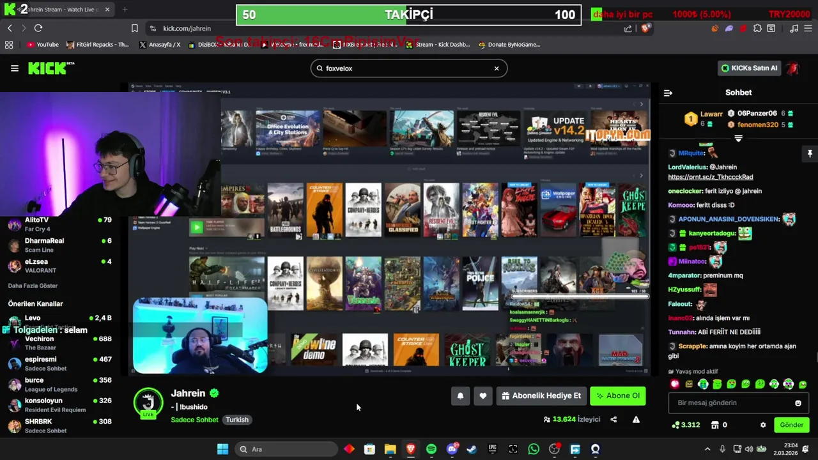This screenshot has height=460, width=818.
Task: Follow channel with the heart button
Action: tap(483, 396)
